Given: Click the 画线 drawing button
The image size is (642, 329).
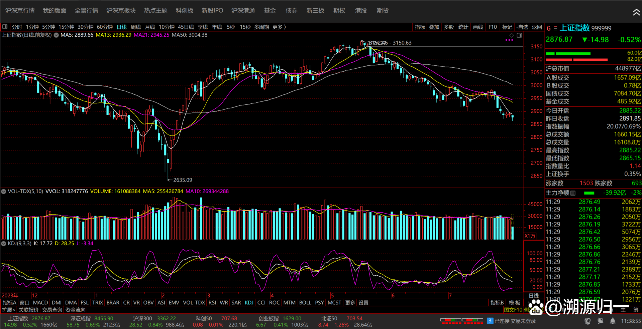Looking at the screenshot, I should click(x=478, y=27).
